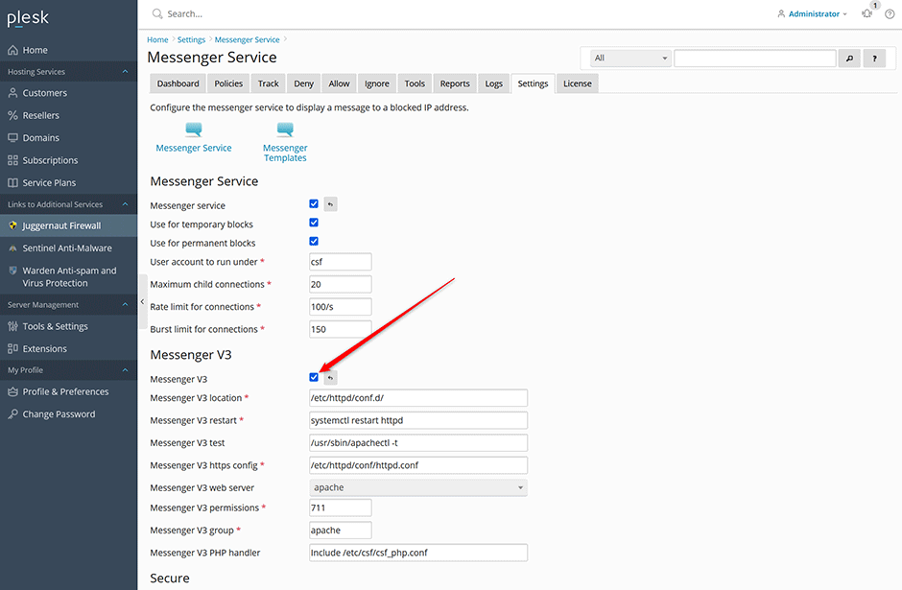Open Customers in the sidebar
The height and width of the screenshot is (590, 902).
[x=68, y=93]
